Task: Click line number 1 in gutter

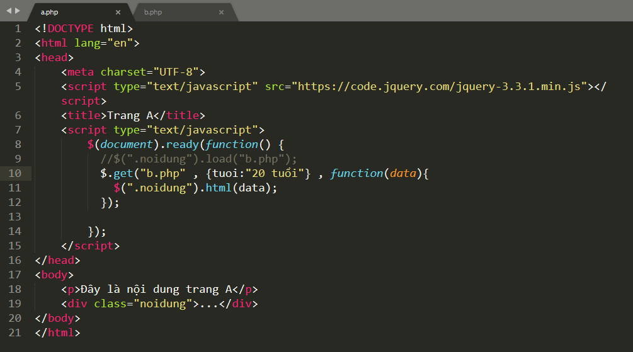Action: tap(18, 29)
